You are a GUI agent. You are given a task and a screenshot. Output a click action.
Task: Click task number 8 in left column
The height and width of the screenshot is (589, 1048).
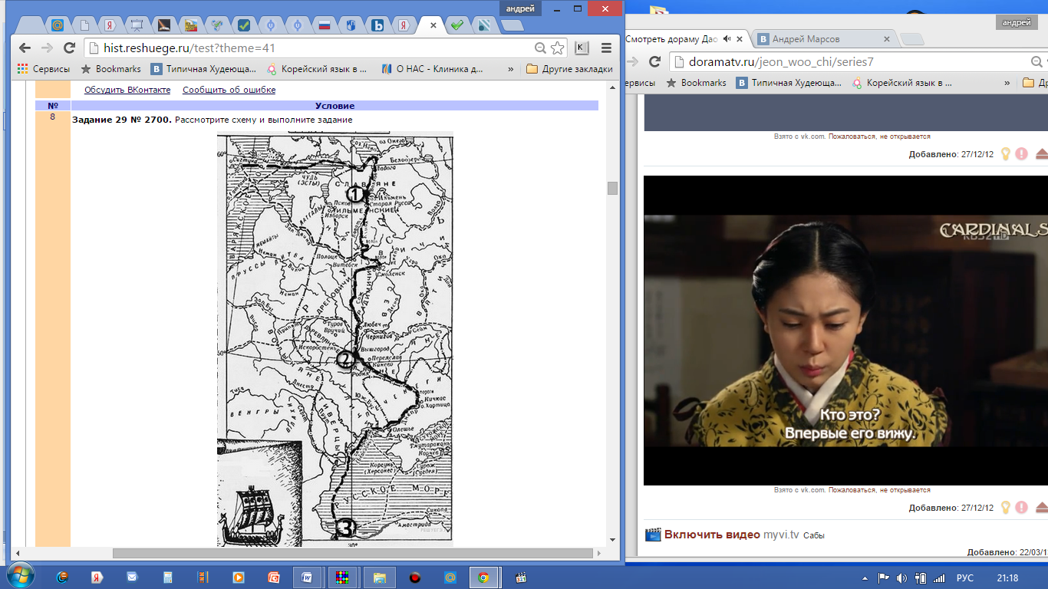[52, 117]
